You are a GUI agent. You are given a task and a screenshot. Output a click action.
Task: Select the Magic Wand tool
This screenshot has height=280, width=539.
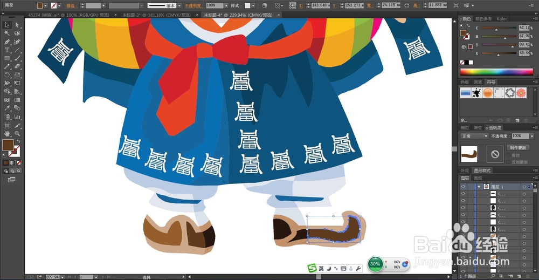pyautogui.click(x=7, y=33)
